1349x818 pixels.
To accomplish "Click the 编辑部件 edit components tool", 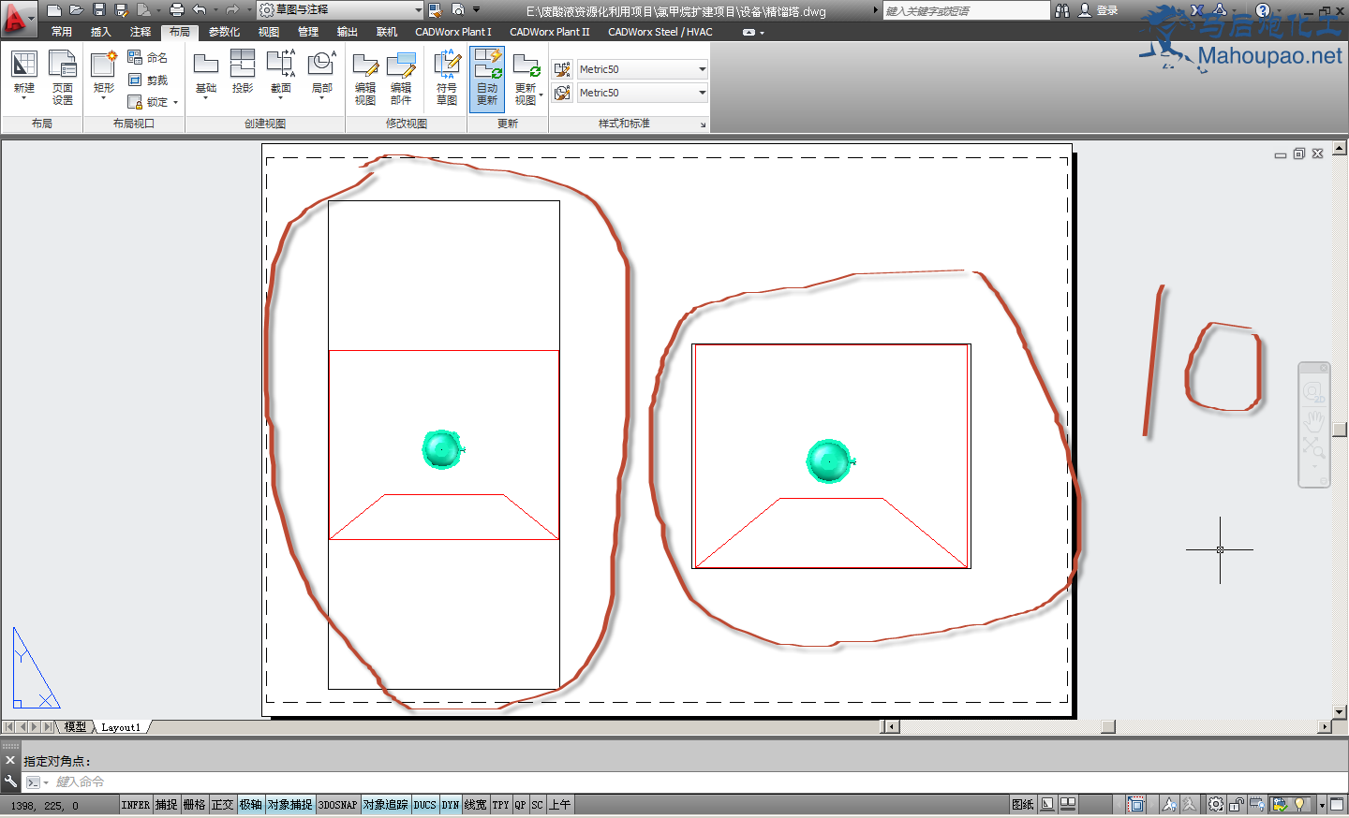I will pos(401,79).
